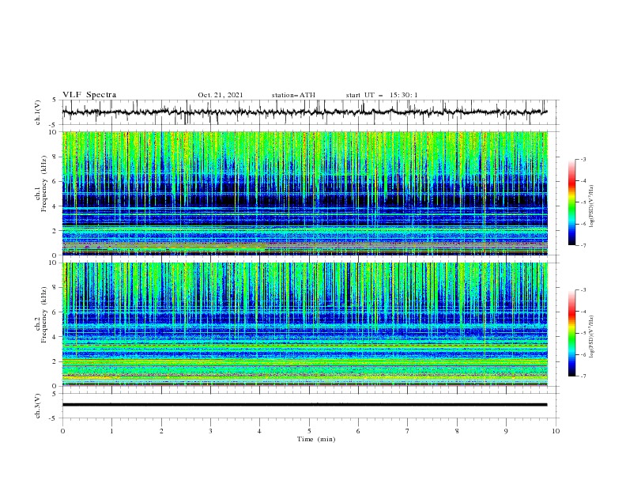Click ch.2 "Frequency (kHz)" axis label
This screenshot has width=626, height=484.
pyautogui.click(x=44, y=315)
